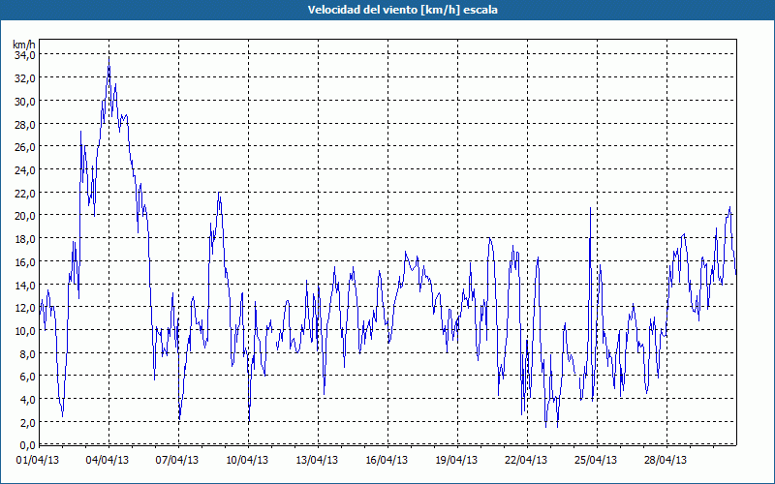Click the 20,0 y-axis label

25,216
